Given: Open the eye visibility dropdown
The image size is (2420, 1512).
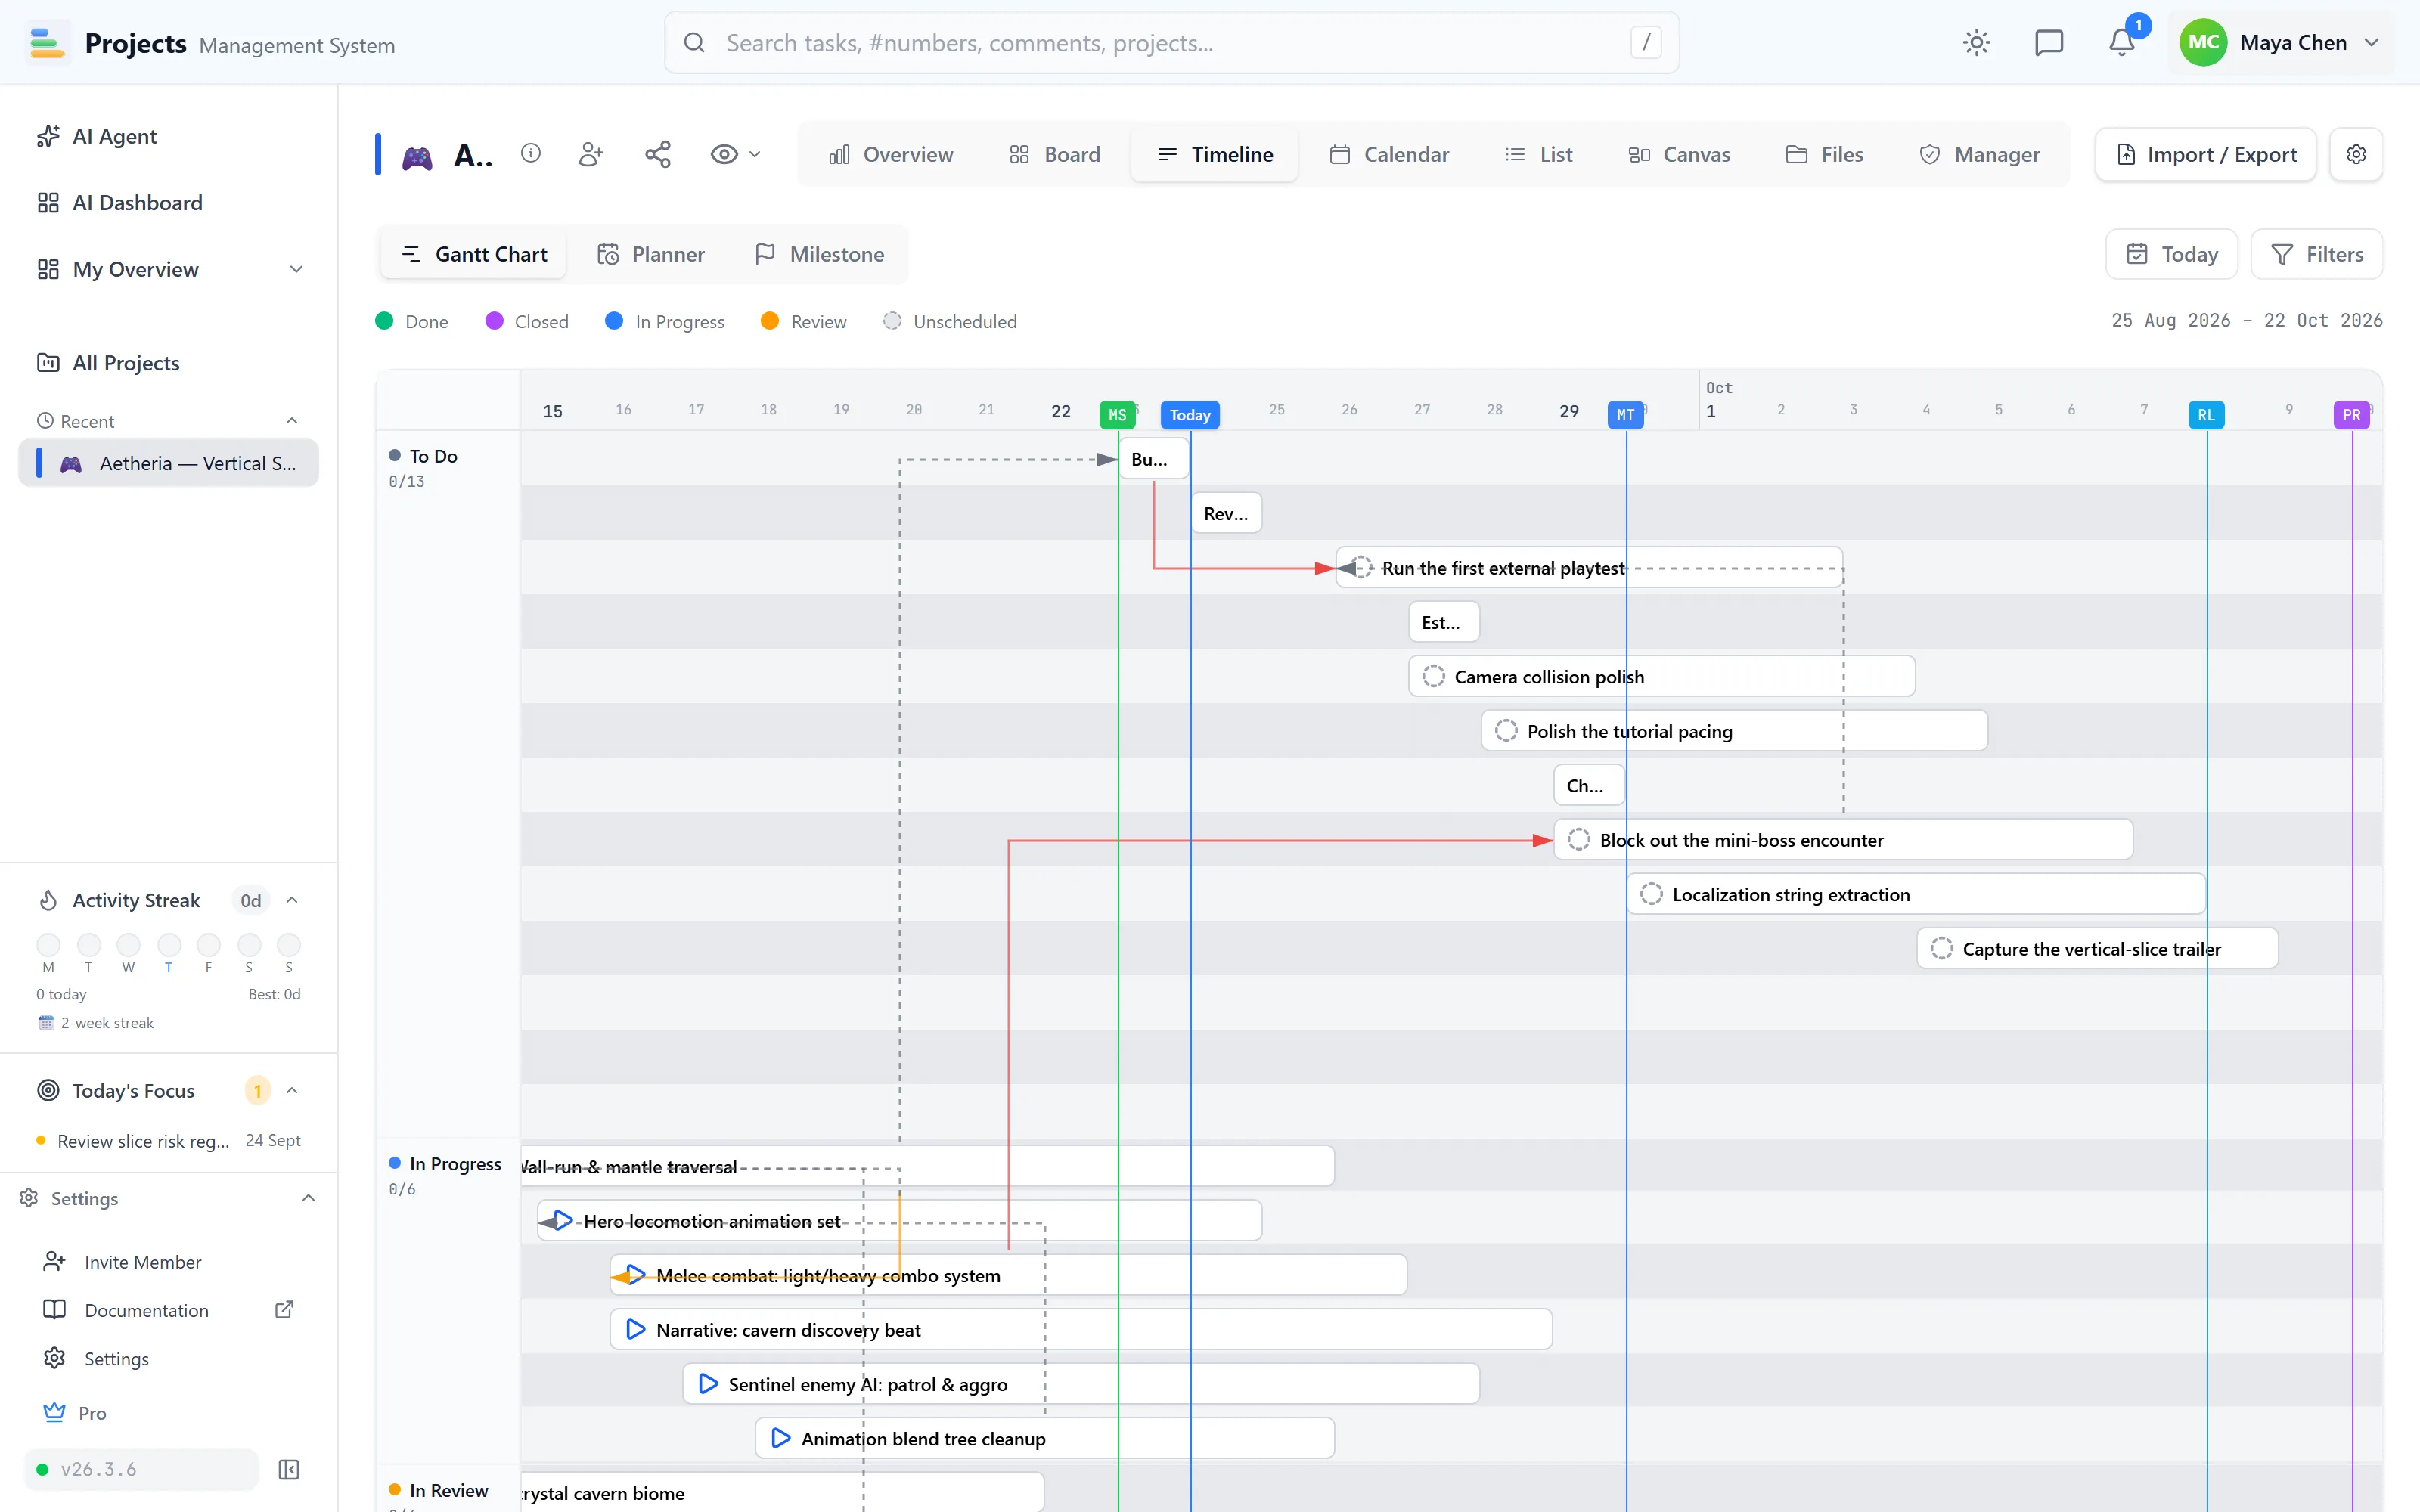Looking at the screenshot, I should (x=735, y=154).
